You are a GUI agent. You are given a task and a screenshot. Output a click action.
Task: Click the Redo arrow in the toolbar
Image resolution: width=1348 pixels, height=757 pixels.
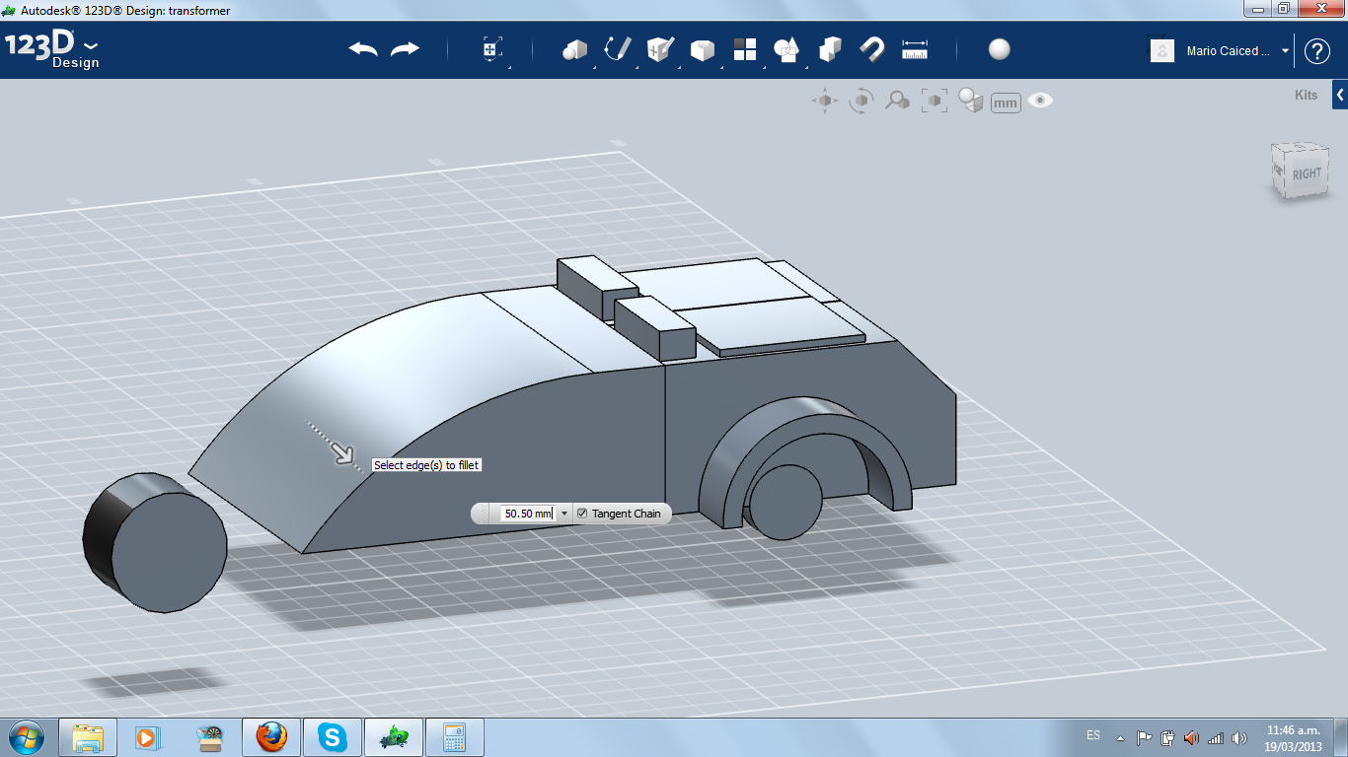click(405, 49)
